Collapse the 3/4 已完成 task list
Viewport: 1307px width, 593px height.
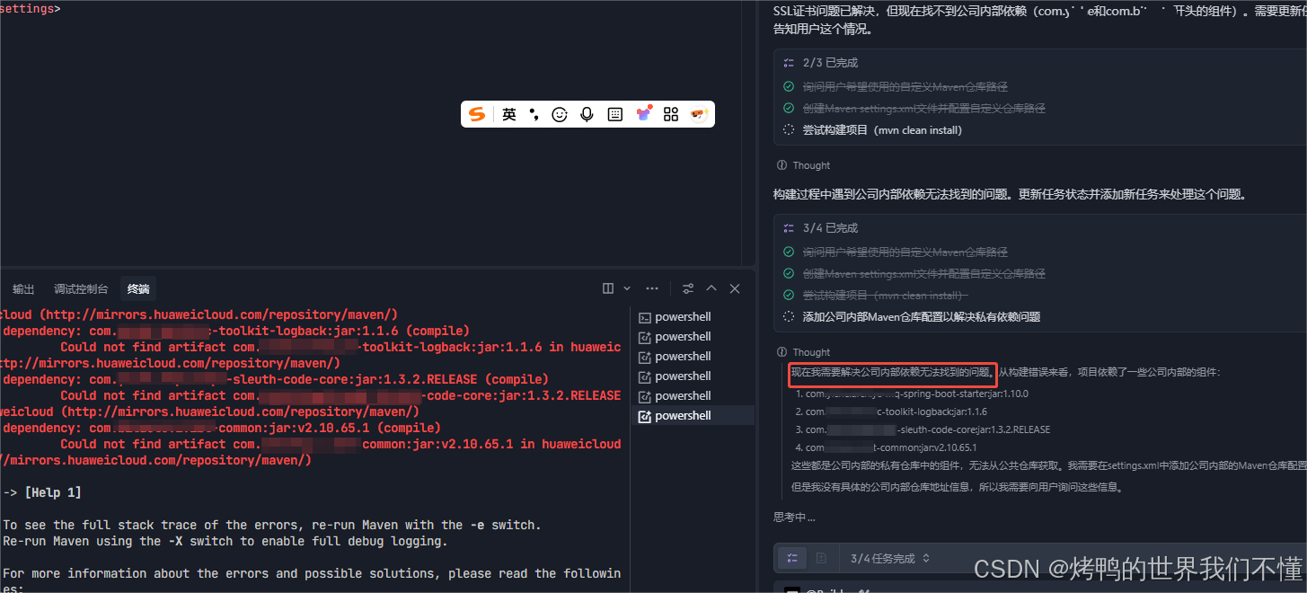point(820,228)
